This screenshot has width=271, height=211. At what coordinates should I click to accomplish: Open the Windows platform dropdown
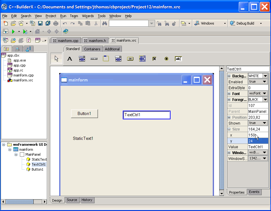tap(225, 23)
